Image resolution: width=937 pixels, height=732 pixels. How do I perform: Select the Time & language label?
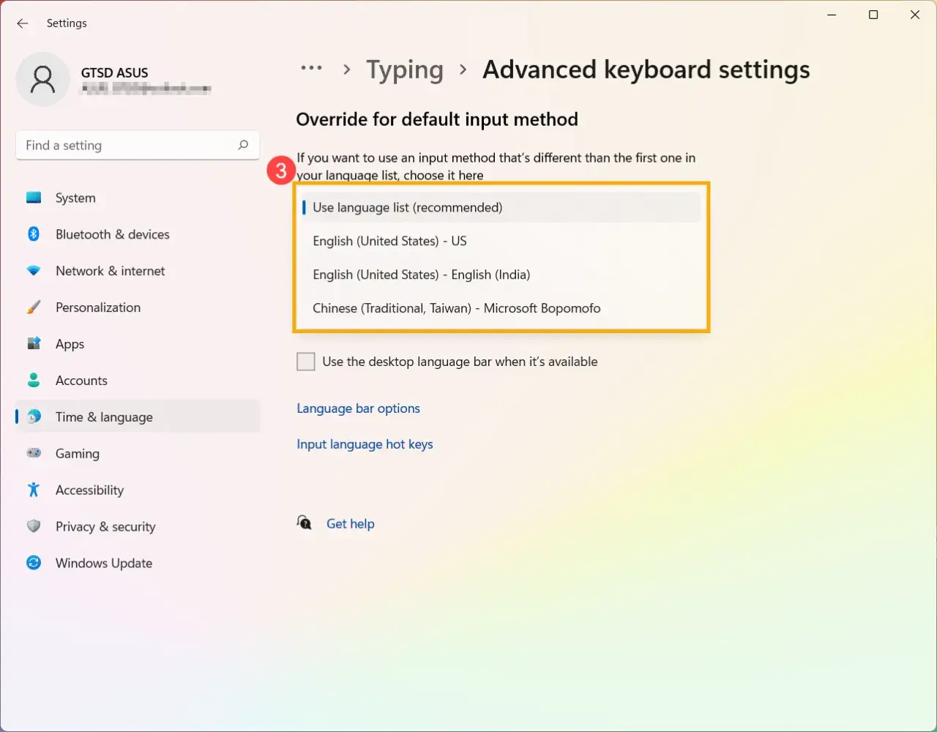click(104, 417)
